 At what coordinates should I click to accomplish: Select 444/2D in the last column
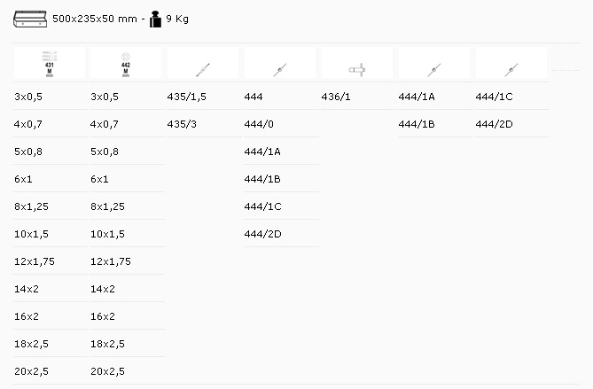[x=494, y=124]
